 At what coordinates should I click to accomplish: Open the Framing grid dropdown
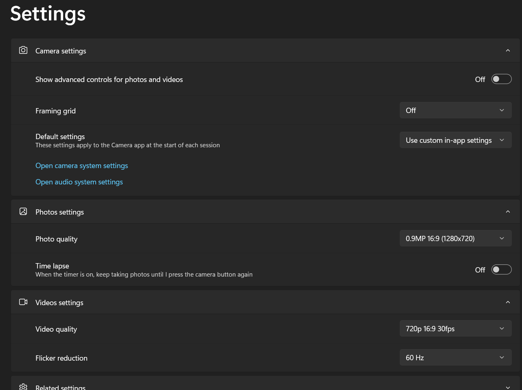[x=455, y=111]
